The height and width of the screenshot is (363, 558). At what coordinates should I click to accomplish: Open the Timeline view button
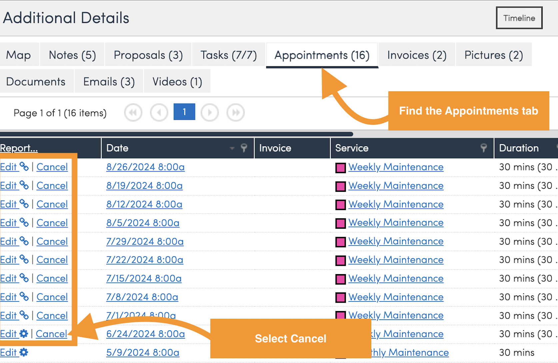(x=519, y=18)
